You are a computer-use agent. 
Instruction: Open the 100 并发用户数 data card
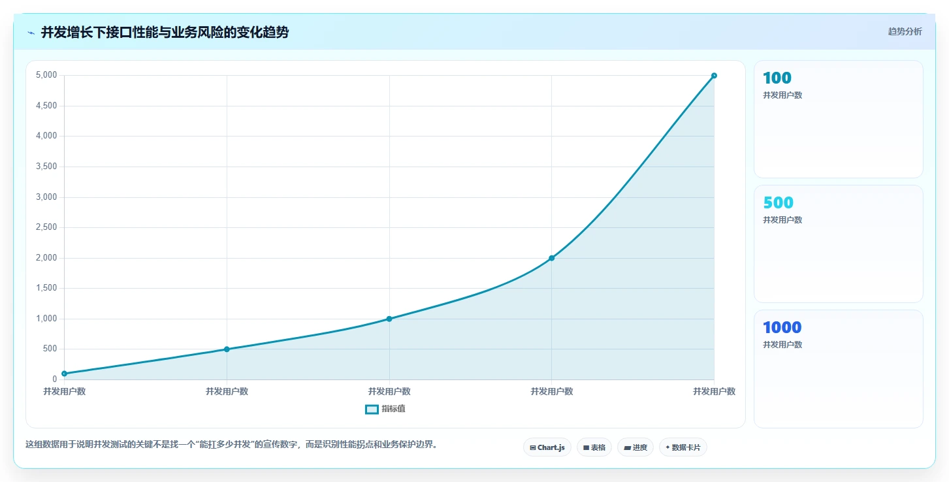click(839, 119)
